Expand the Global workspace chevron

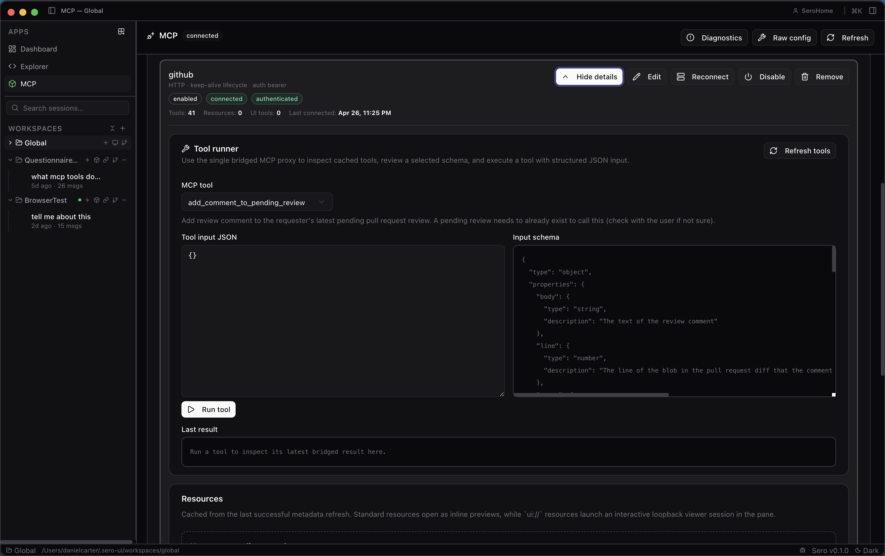(x=10, y=143)
